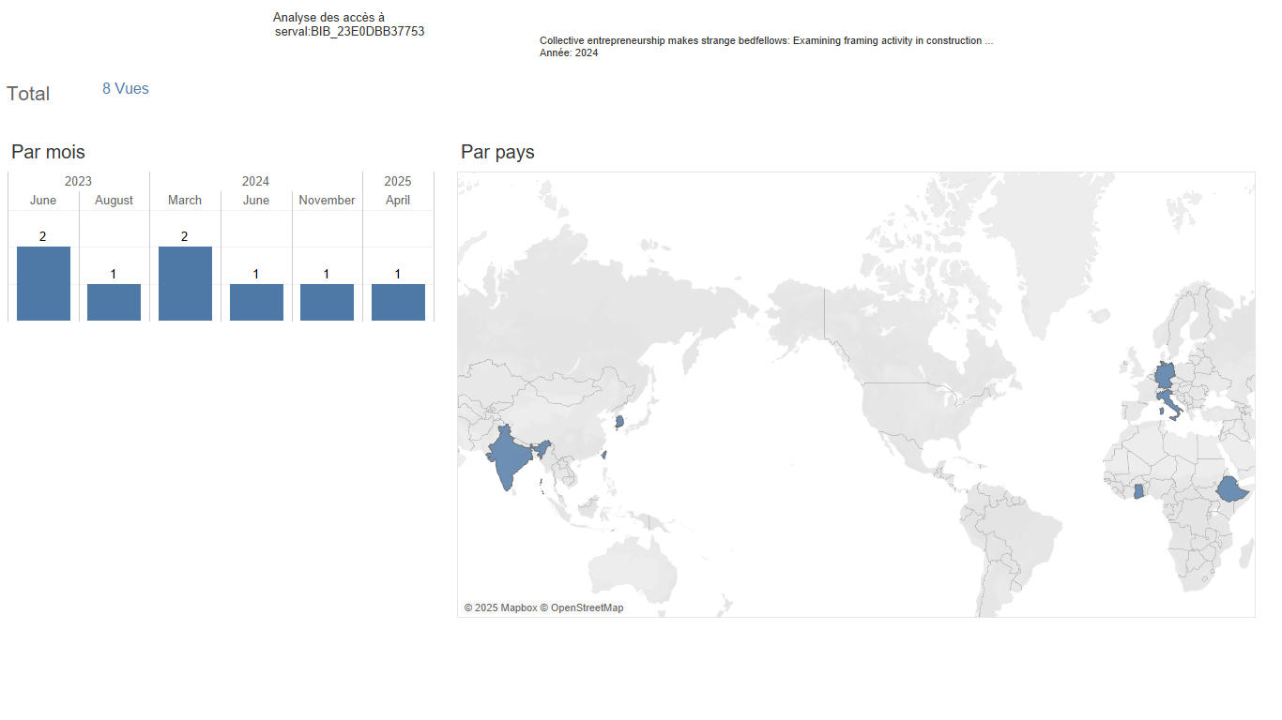The height and width of the screenshot is (720, 1282).
Task: Click the 'Année: 2024' text
Action: (x=569, y=52)
